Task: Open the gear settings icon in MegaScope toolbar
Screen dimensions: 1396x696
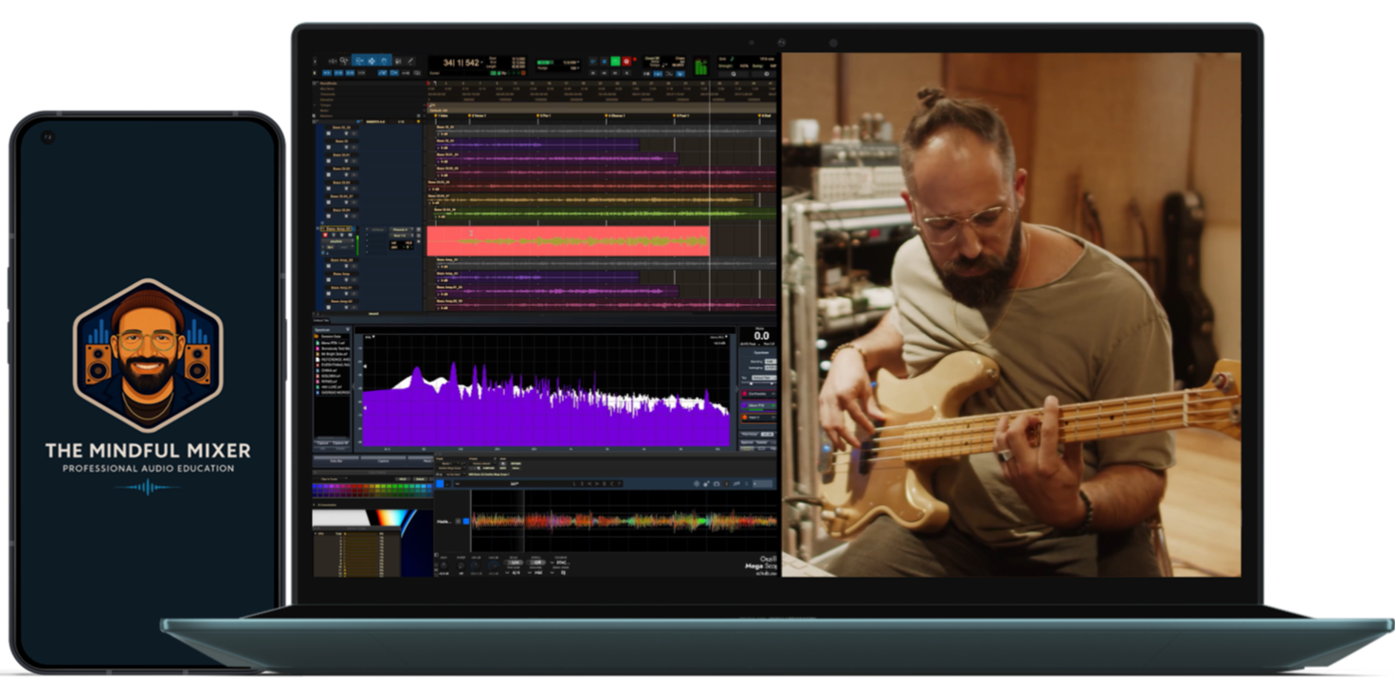Action: pos(697,484)
